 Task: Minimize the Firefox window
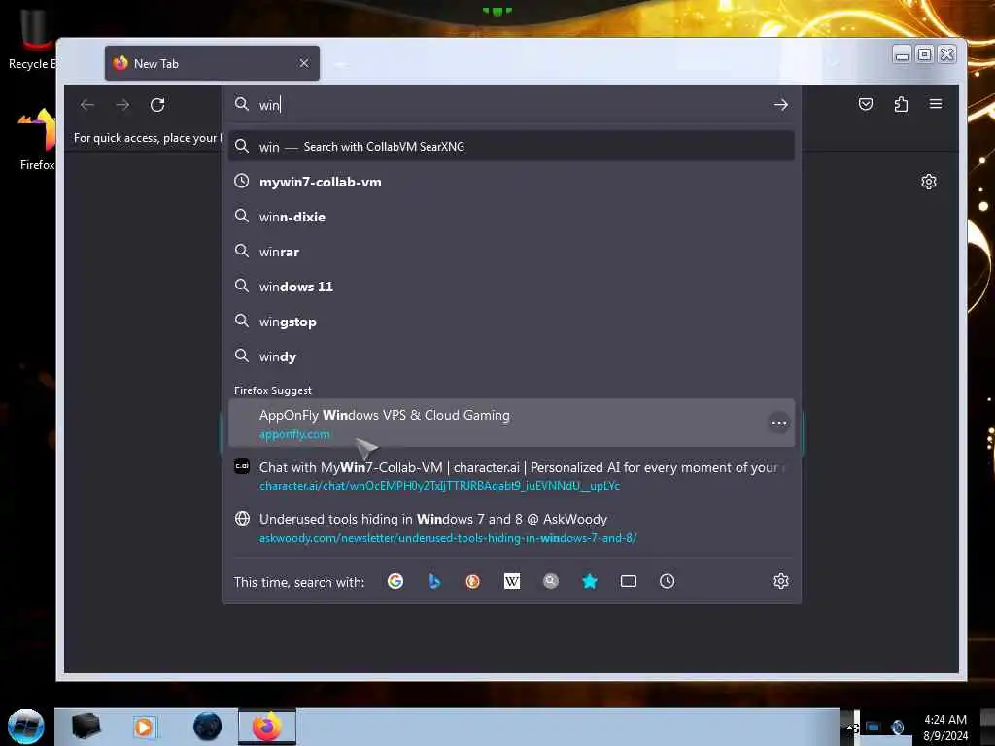[x=902, y=54]
